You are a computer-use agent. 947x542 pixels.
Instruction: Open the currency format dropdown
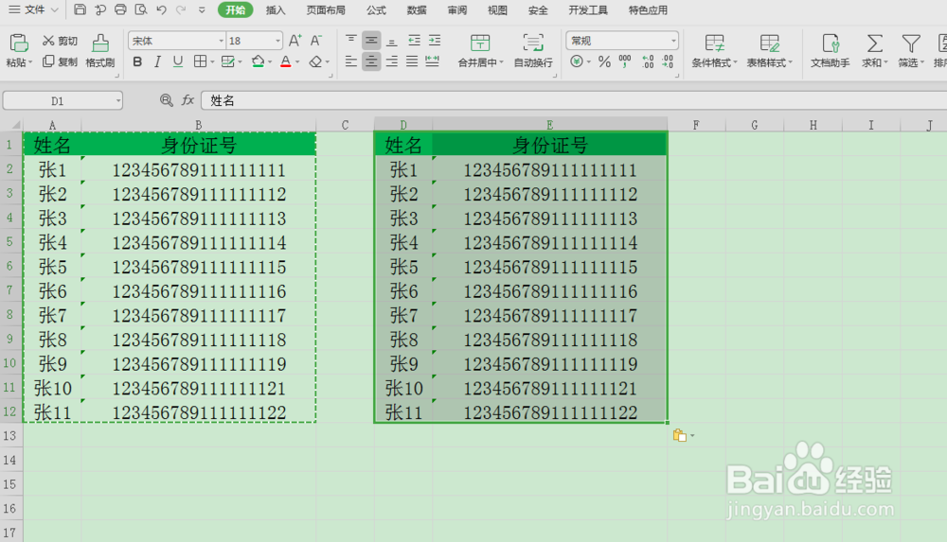pos(589,61)
